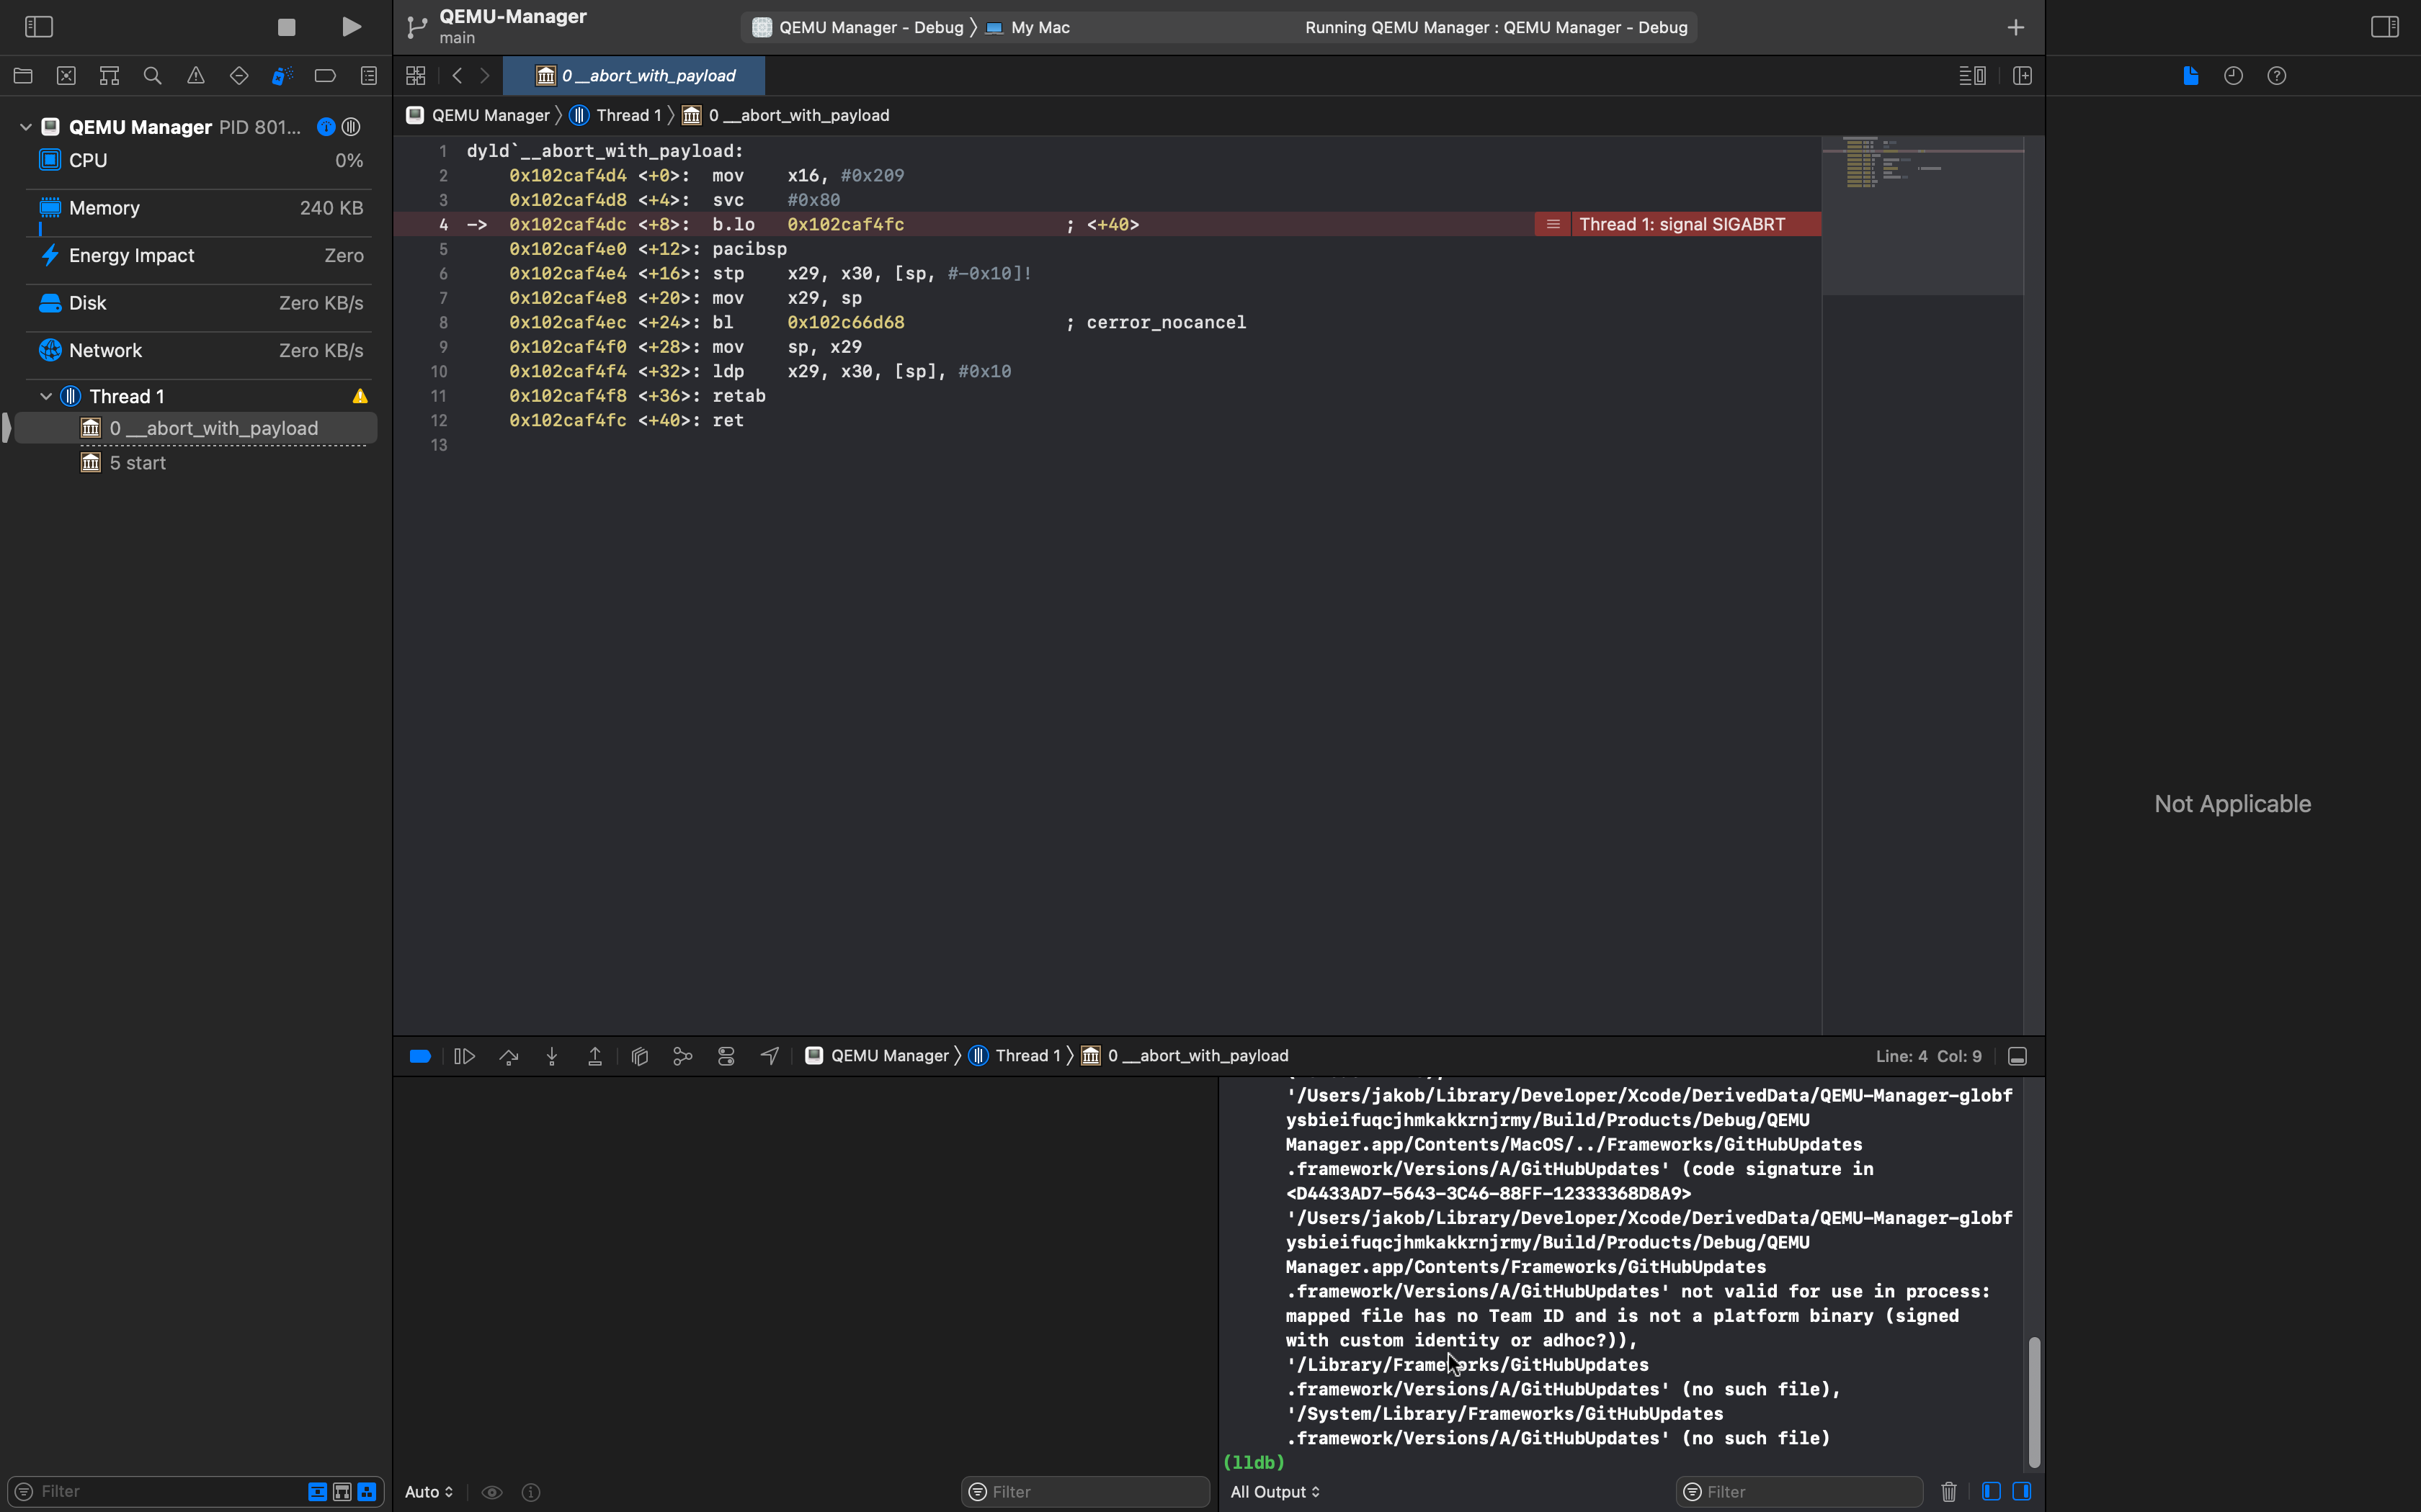Toggle the variables view pane
This screenshot has height=1512, width=2421.
click(1991, 1491)
